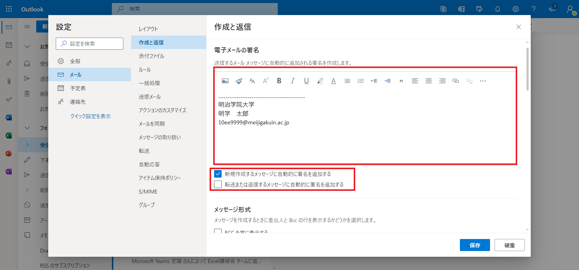Click the クイック設定を表示 link
Screen dimensions: 579x270
(x=90, y=116)
